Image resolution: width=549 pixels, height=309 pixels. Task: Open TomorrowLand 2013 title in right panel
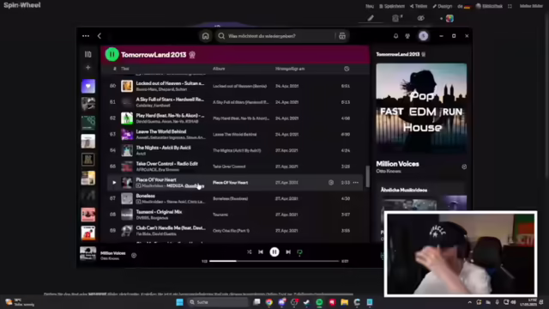[398, 54]
